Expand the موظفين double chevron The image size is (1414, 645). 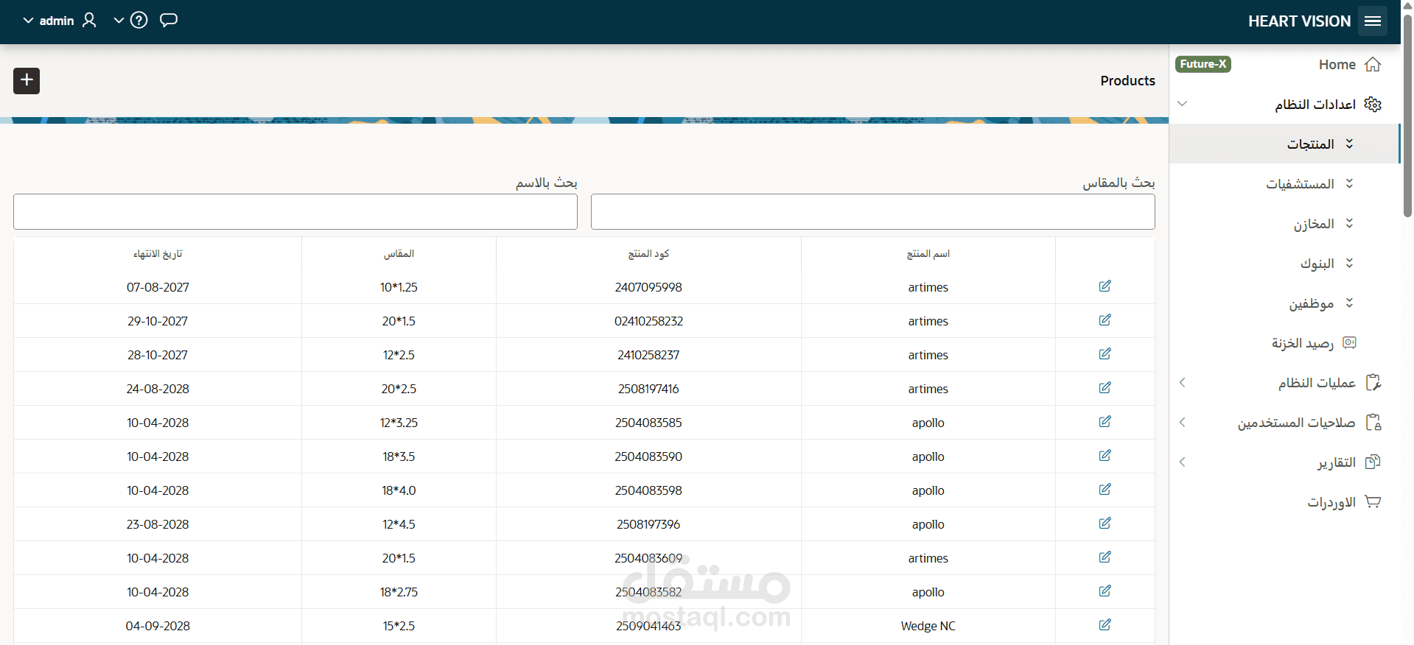1349,303
